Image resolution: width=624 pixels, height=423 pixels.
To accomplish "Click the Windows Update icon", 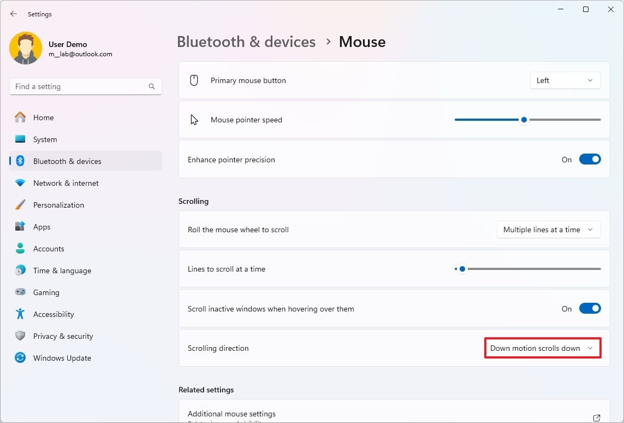I will pyautogui.click(x=20, y=358).
